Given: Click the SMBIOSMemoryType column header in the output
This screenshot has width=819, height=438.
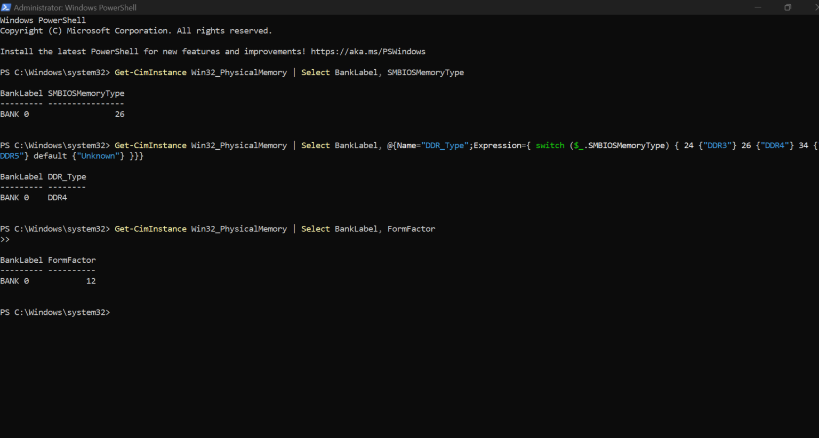Looking at the screenshot, I should point(86,93).
